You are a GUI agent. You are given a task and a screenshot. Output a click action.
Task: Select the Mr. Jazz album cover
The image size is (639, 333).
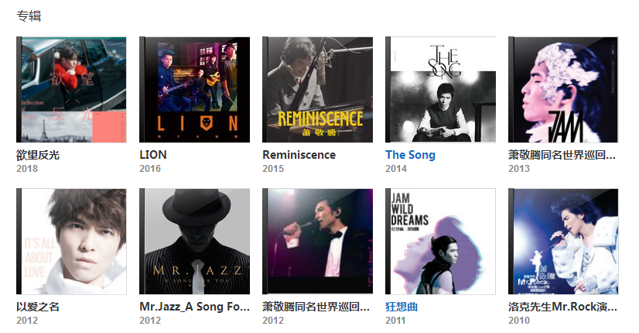pos(194,241)
